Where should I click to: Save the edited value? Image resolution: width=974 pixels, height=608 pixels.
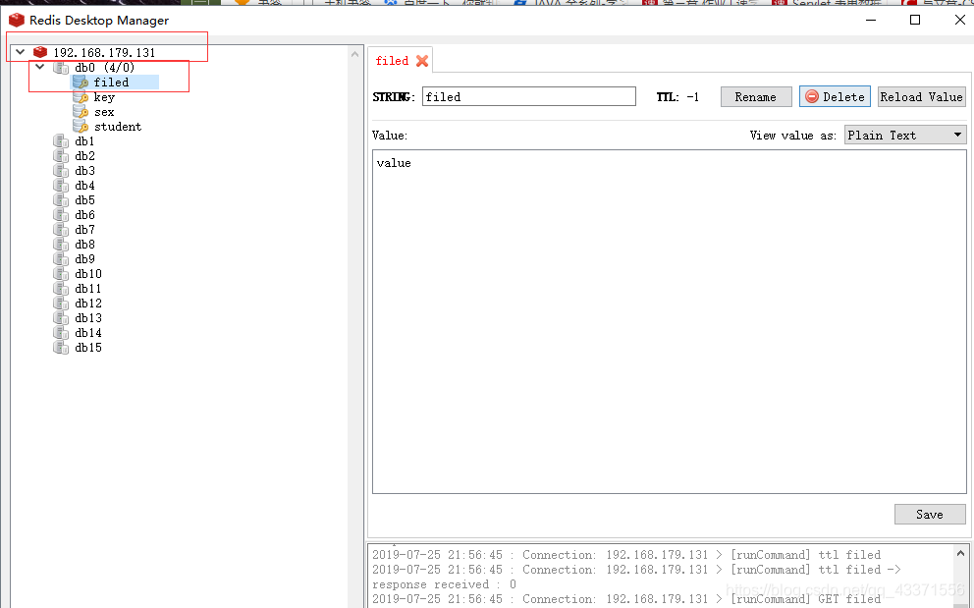(x=930, y=514)
